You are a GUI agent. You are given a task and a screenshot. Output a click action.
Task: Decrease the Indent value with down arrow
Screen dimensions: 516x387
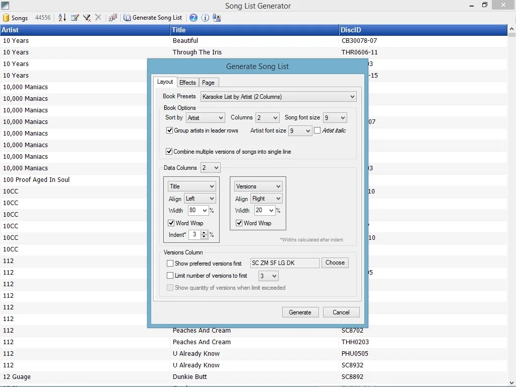coord(204,237)
